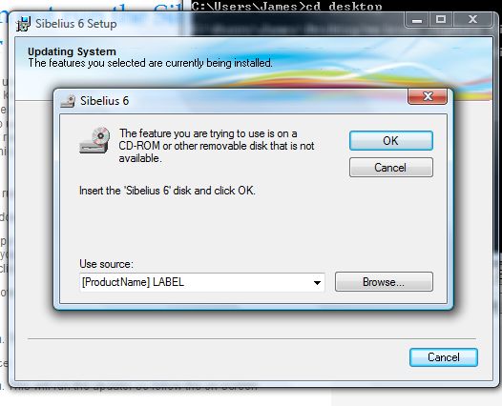This screenshot has height=406, width=502.
Task: Confirm the disk prompt with OK
Action: pyautogui.click(x=391, y=141)
